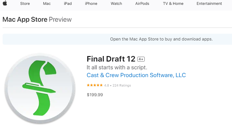Select Watch in the navigation bar
232x126 pixels.
(116, 4)
